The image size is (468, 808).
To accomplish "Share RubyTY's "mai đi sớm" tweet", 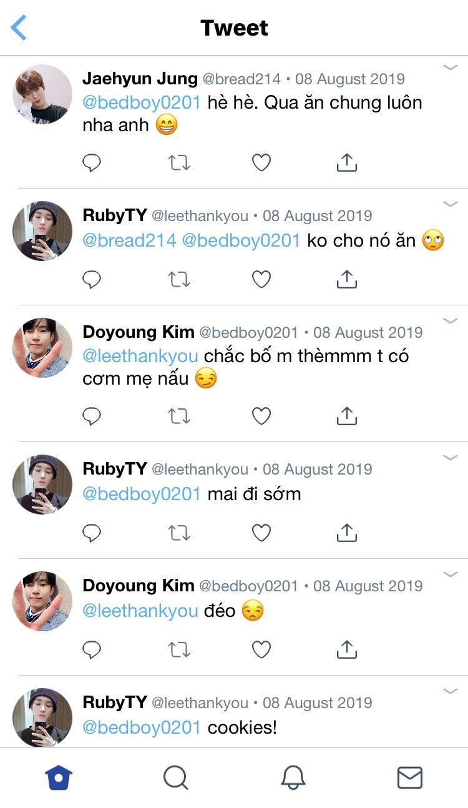I will 346,533.
